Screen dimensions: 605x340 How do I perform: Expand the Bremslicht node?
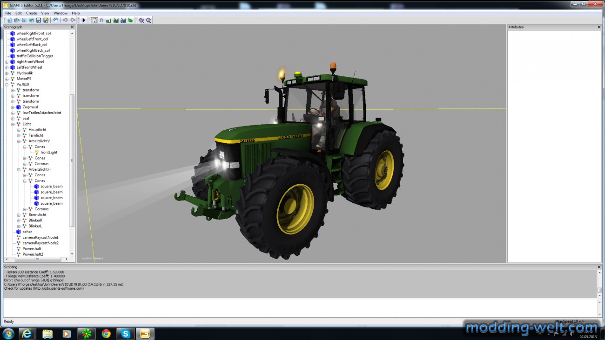[19, 215]
